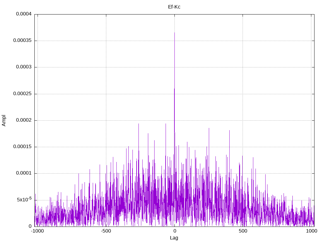323x242 pixels.
Task: Click the x-axis value '1000'
Action: (311, 231)
